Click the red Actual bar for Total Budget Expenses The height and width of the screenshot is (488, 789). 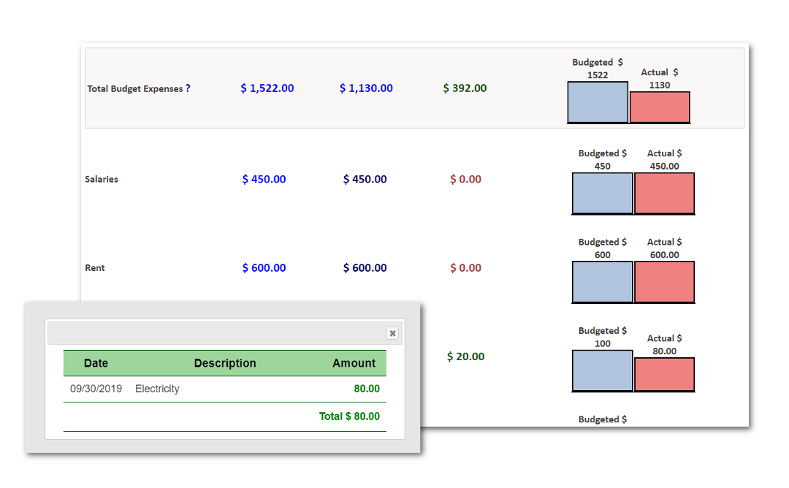point(660,107)
